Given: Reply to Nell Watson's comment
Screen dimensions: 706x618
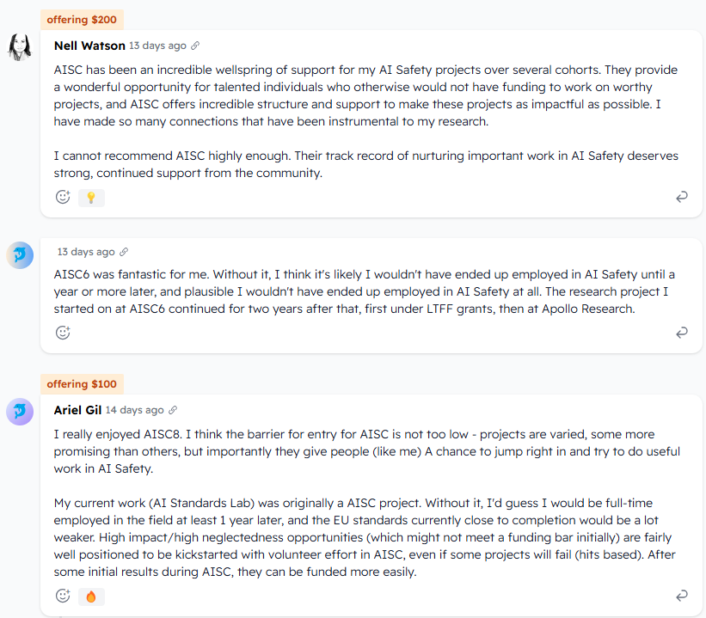Looking at the screenshot, I should pyautogui.click(x=682, y=197).
